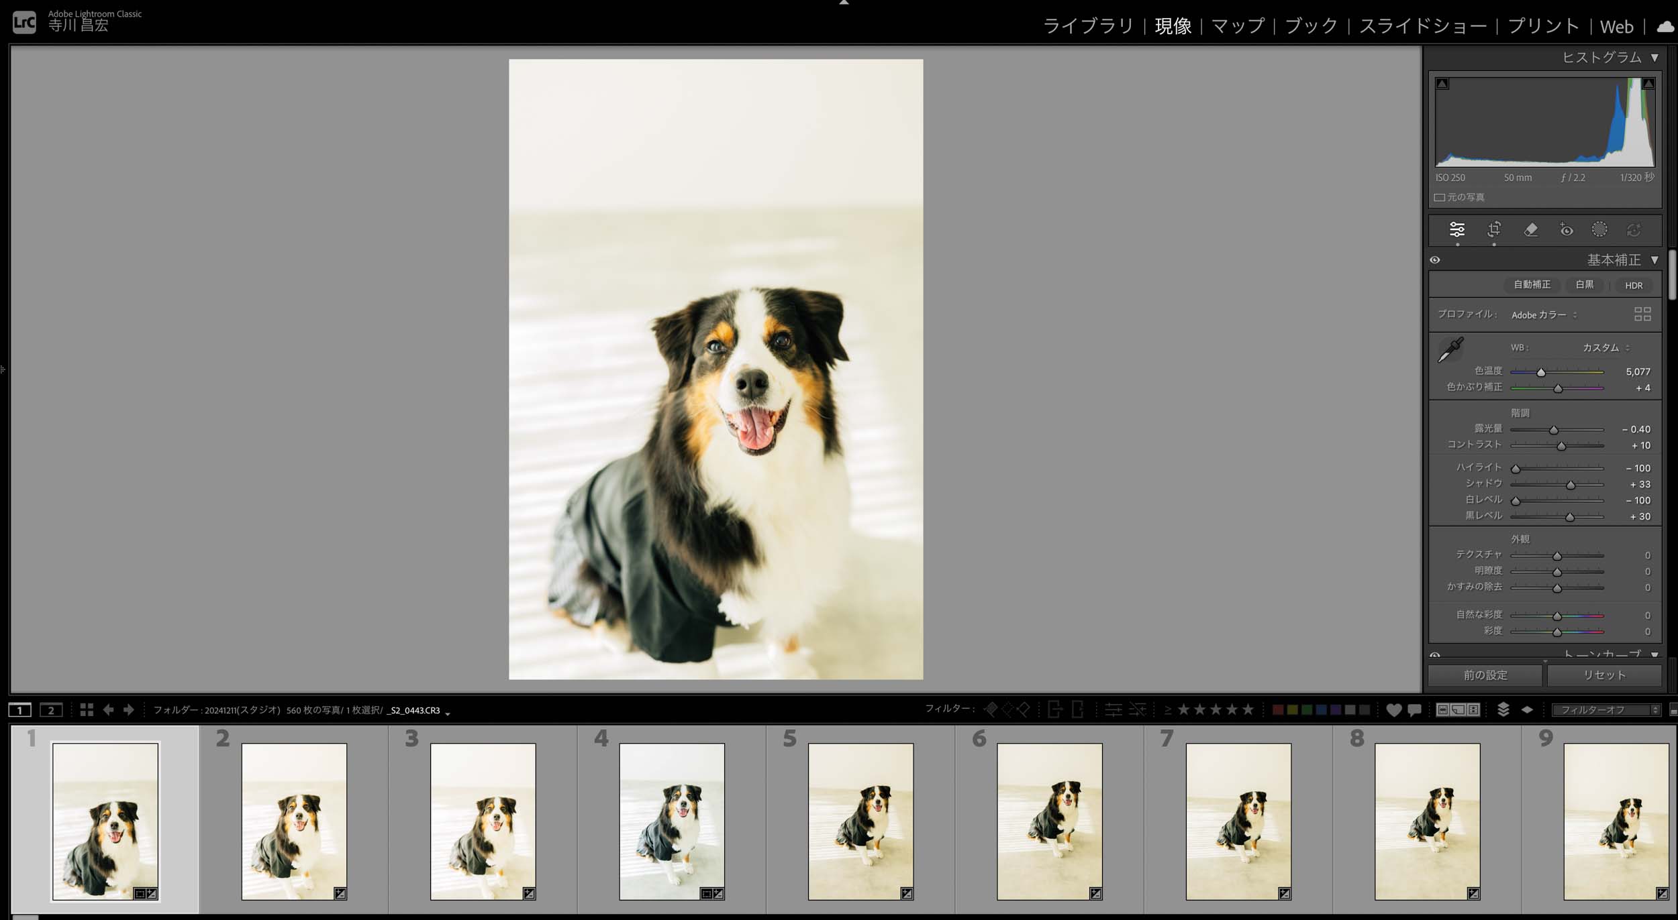Open the プリント module
The image size is (1678, 920).
(1543, 27)
